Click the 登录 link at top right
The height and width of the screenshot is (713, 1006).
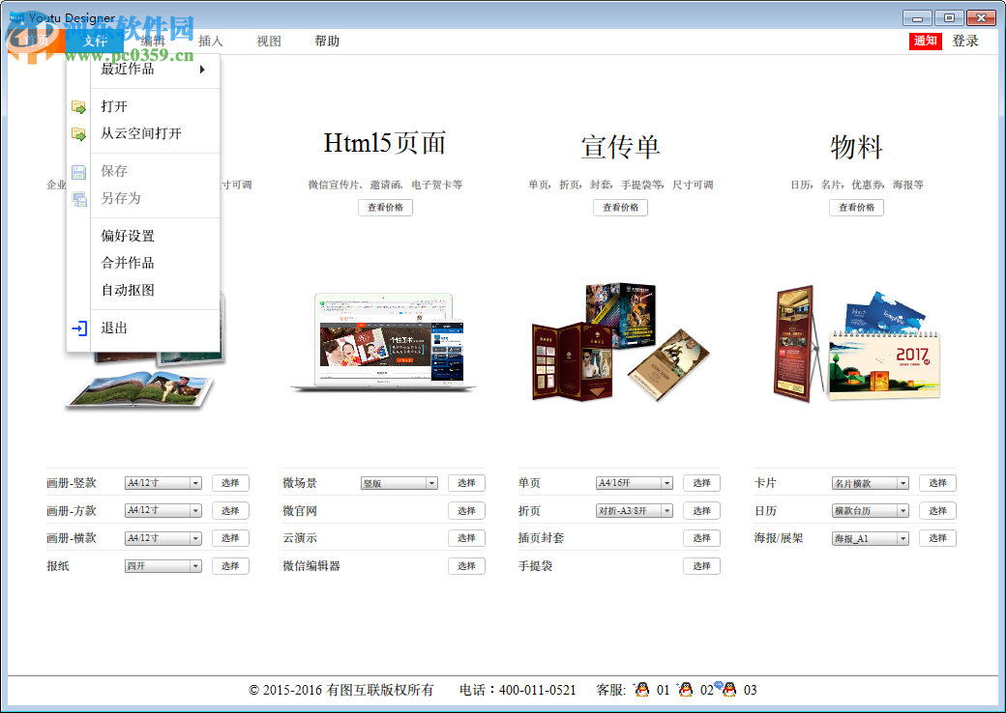click(x=965, y=41)
